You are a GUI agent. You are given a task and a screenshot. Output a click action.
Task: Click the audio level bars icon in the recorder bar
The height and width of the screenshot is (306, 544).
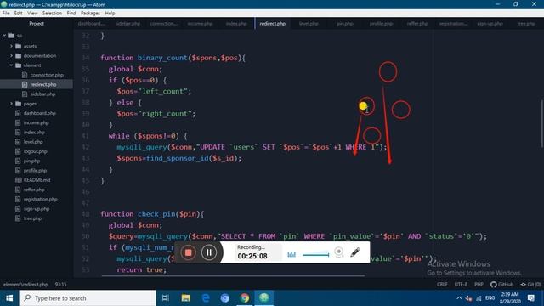[292, 254]
